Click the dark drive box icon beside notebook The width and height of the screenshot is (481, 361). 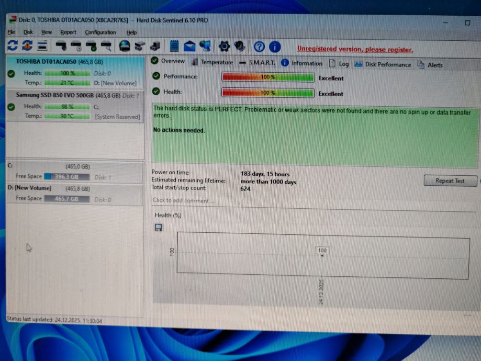coord(155,47)
